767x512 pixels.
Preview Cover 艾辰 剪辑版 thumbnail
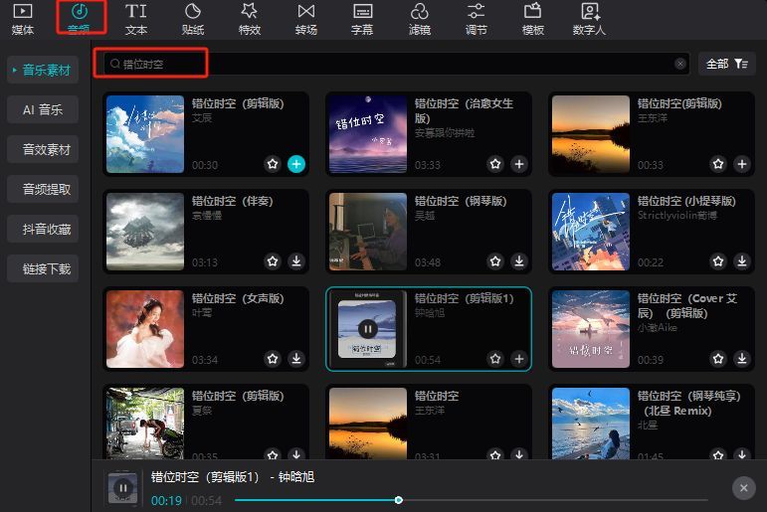[591, 329]
